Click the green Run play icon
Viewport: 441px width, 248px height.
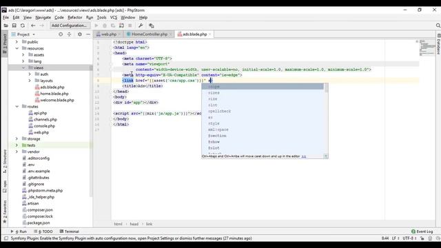click(x=96, y=25)
